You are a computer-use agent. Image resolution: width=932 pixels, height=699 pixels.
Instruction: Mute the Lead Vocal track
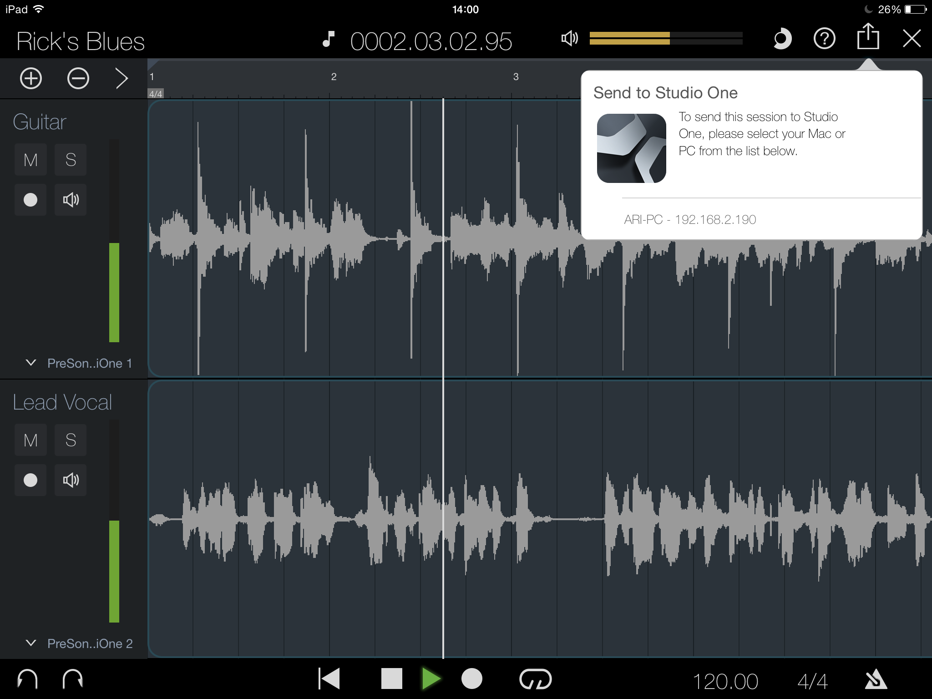click(30, 440)
